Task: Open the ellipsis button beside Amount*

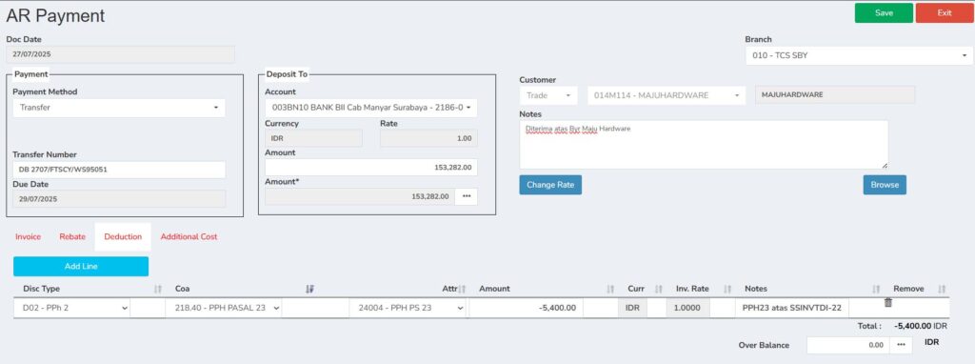Action: [x=467, y=196]
